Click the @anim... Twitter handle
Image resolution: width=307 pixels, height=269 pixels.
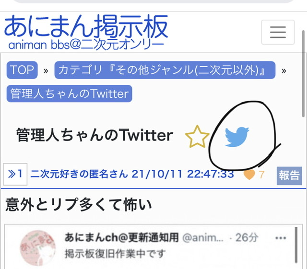click(x=203, y=238)
